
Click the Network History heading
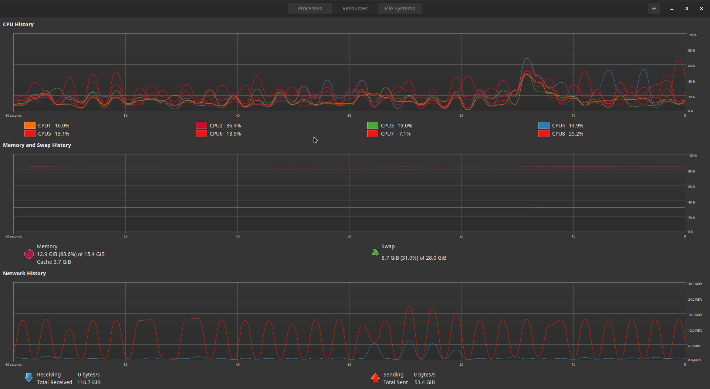tap(24, 273)
